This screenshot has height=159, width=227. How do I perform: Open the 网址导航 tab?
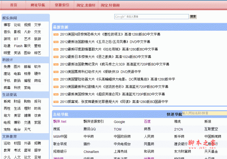point(38,5)
